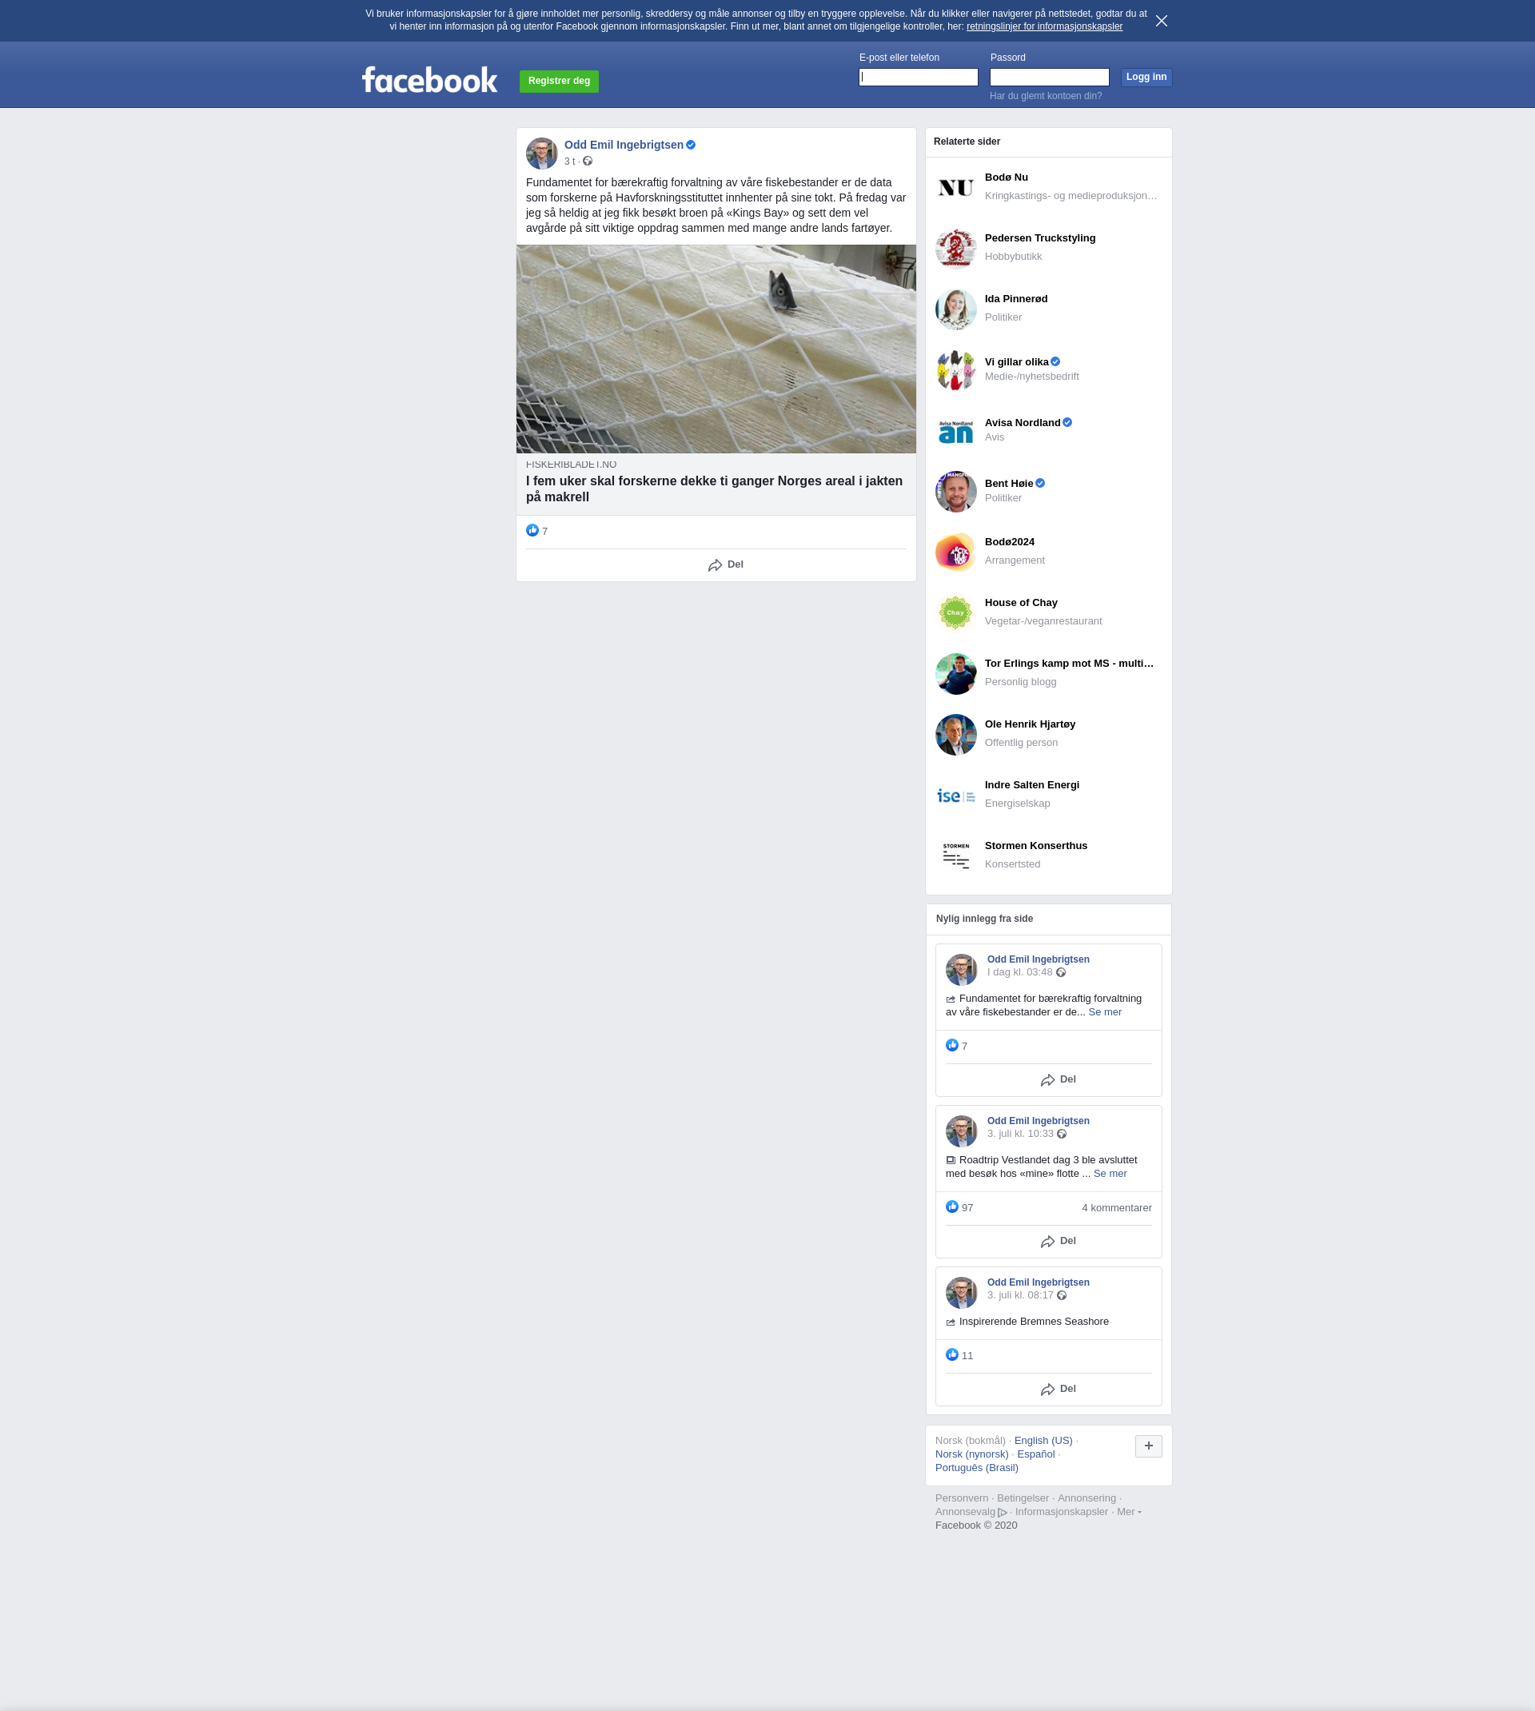Open the Avisa Nordland page icon
The height and width of the screenshot is (1711, 1535).
point(955,431)
